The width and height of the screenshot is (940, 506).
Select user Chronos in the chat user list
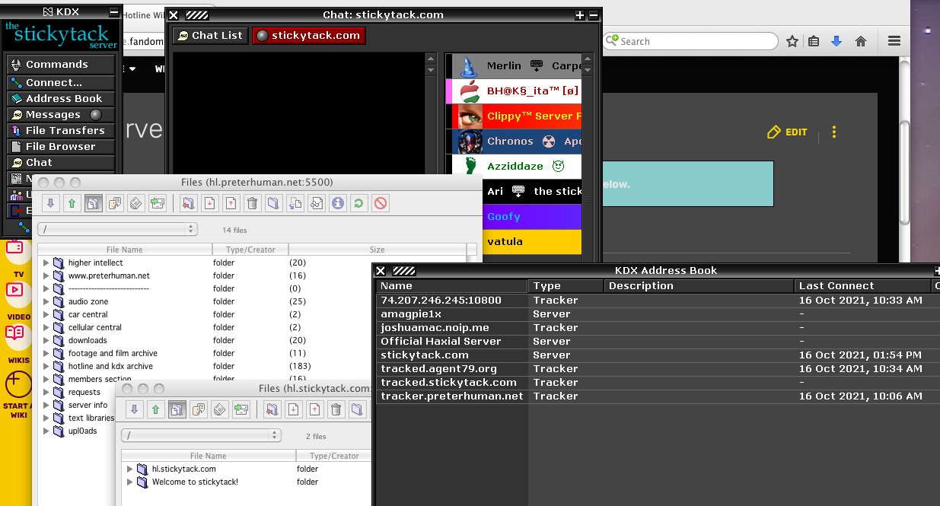point(514,142)
